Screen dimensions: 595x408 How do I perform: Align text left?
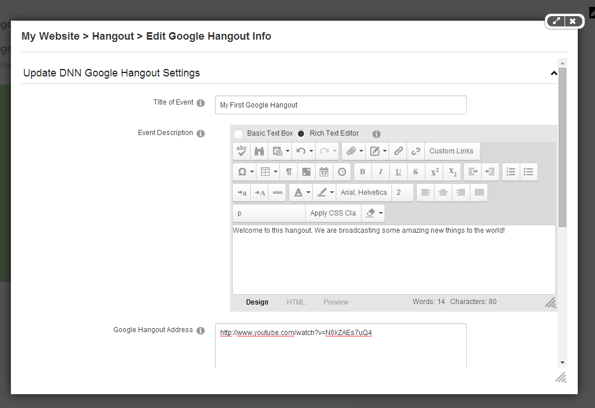pos(425,193)
